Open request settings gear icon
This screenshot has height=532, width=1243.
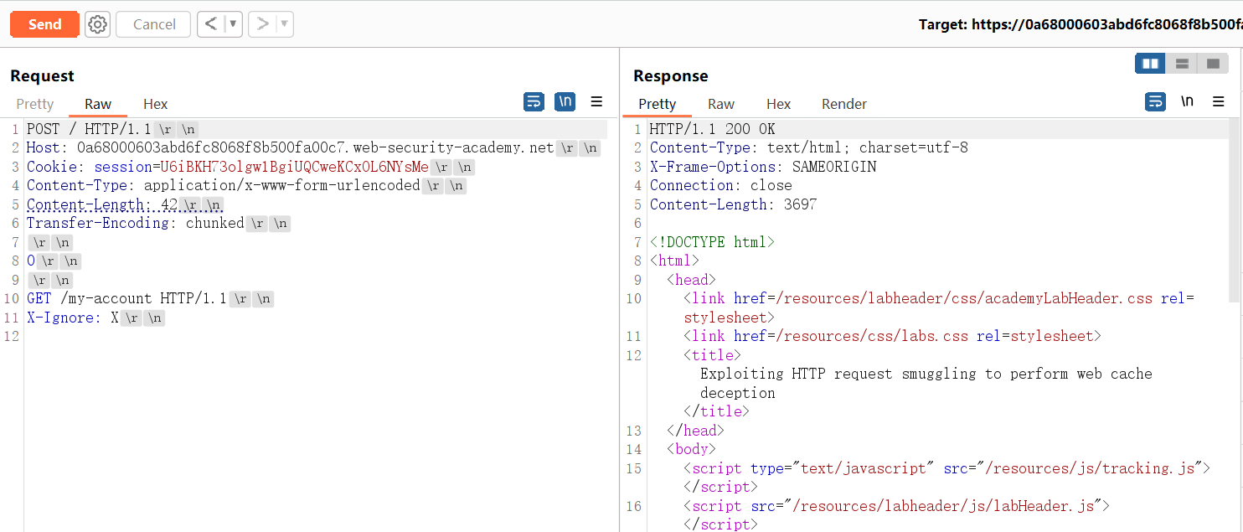[98, 24]
